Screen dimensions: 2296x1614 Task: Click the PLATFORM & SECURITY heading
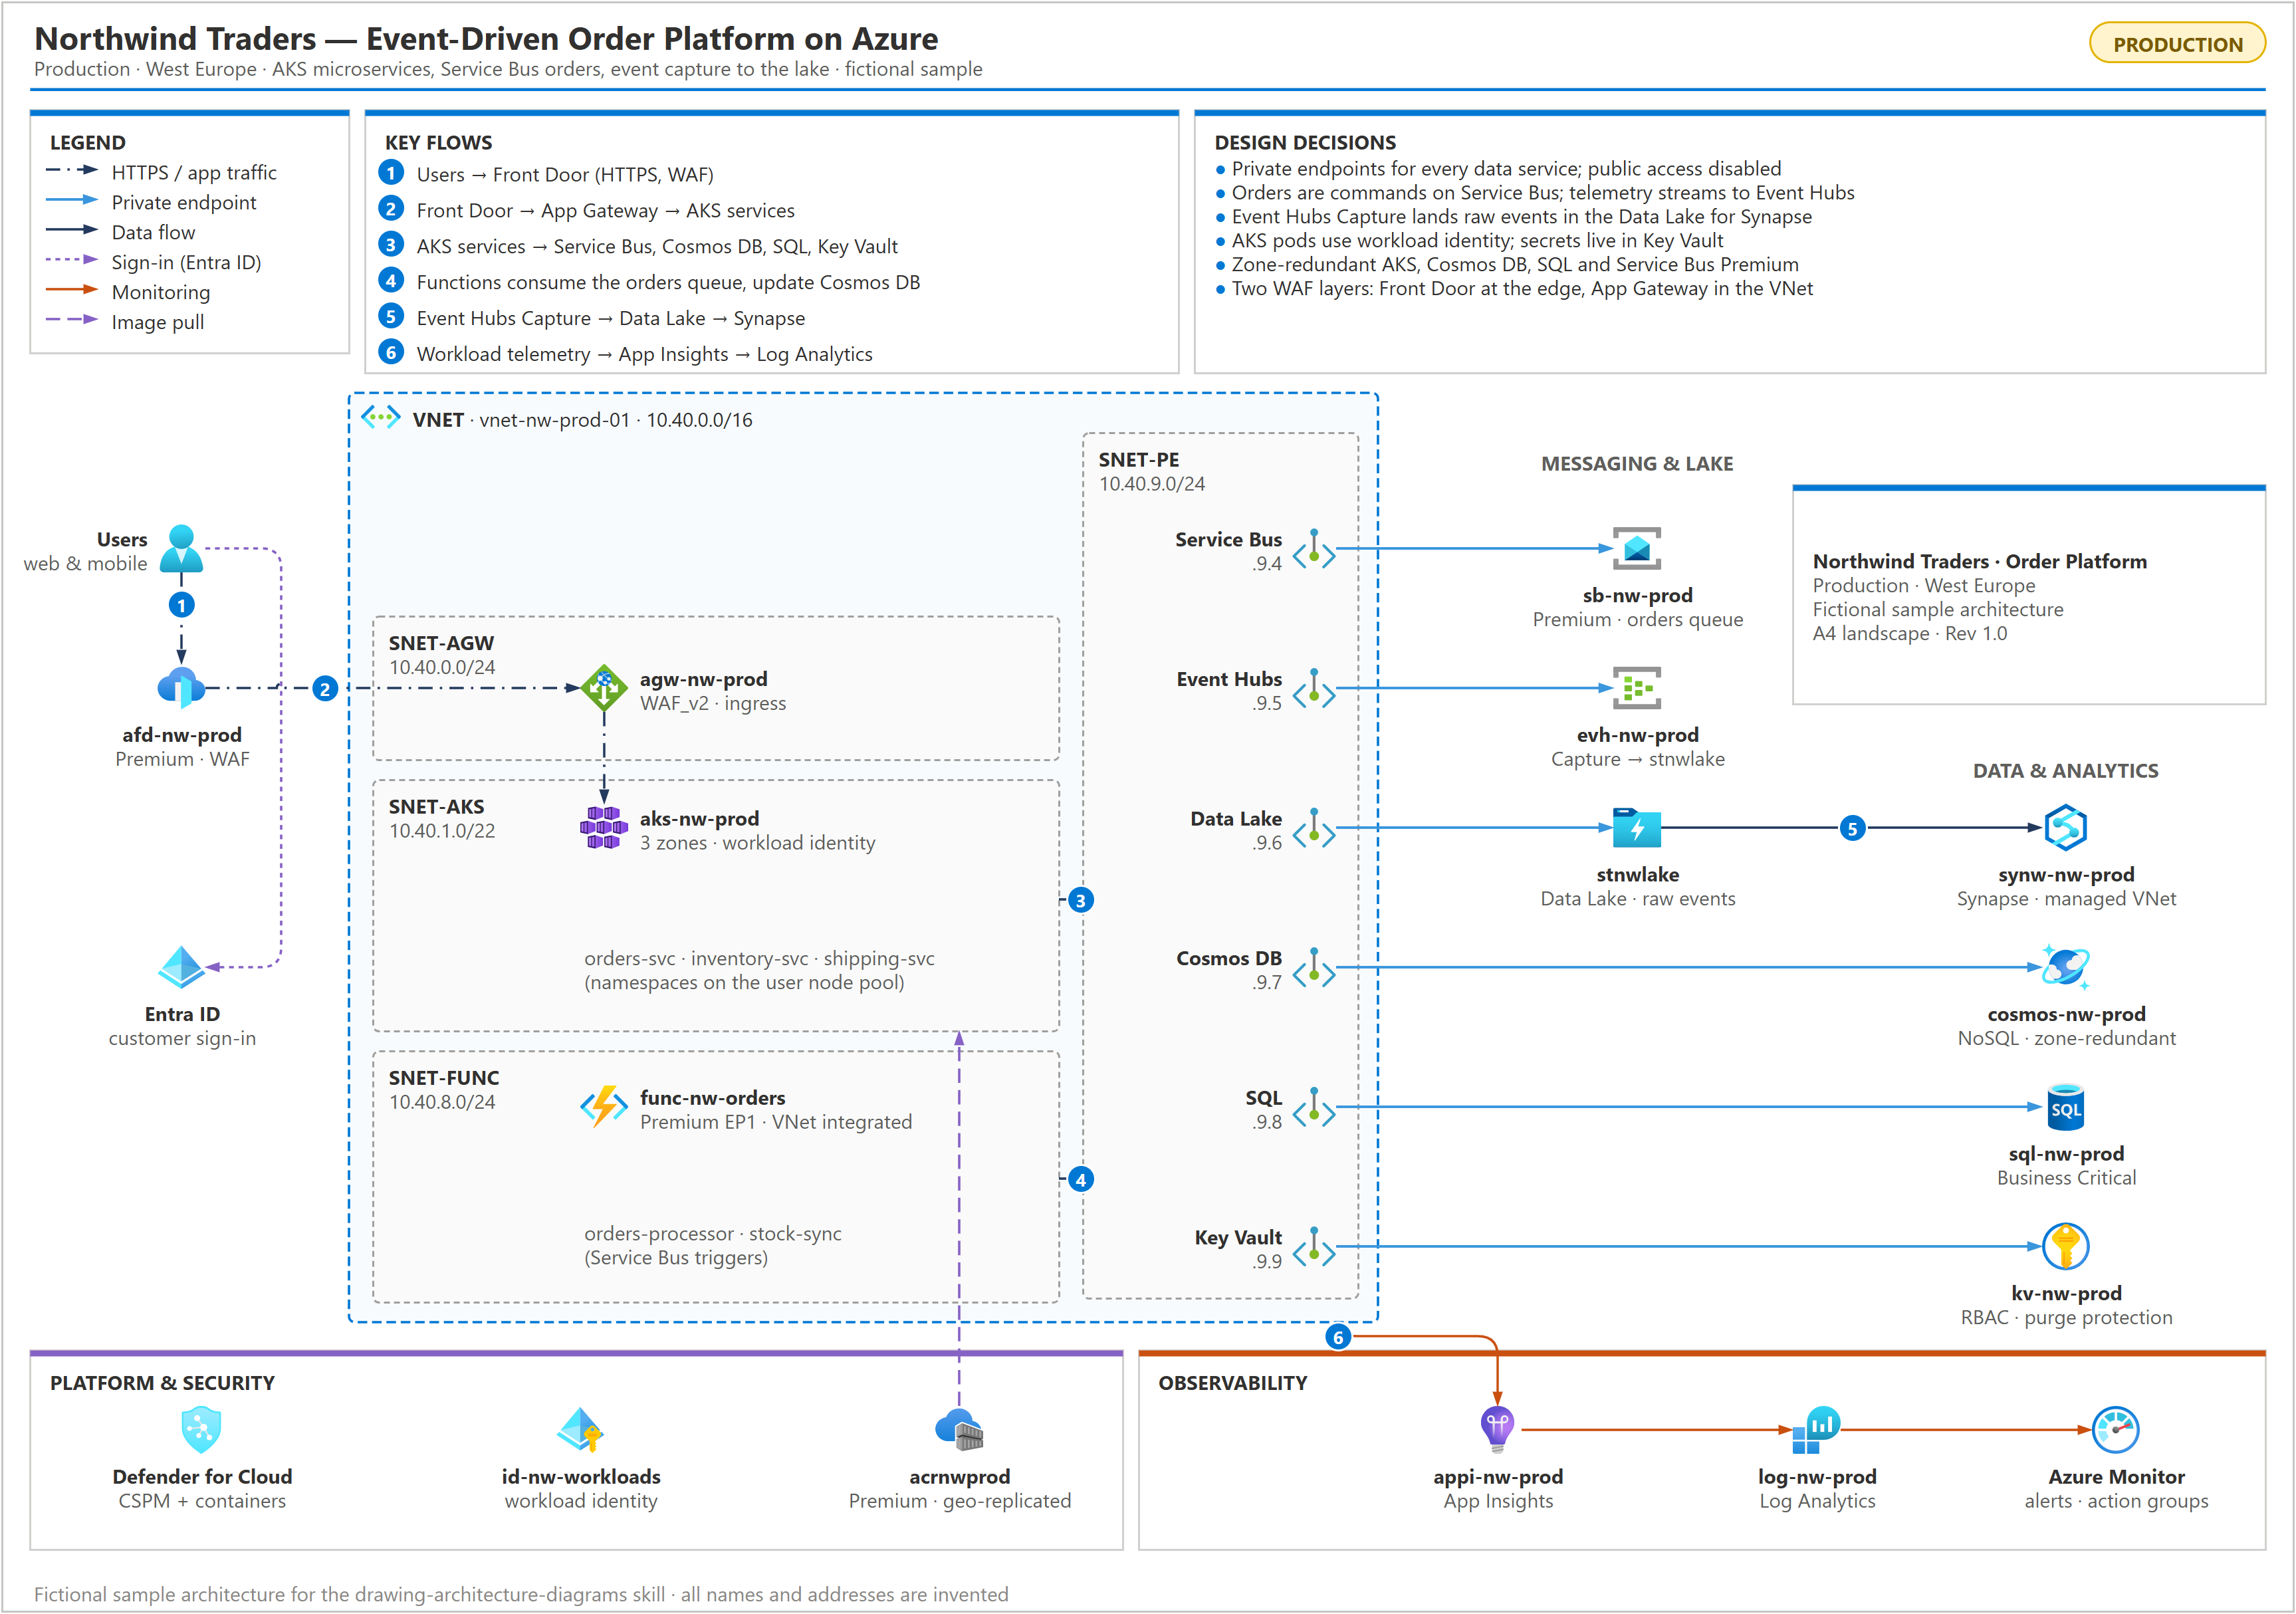(x=162, y=1383)
